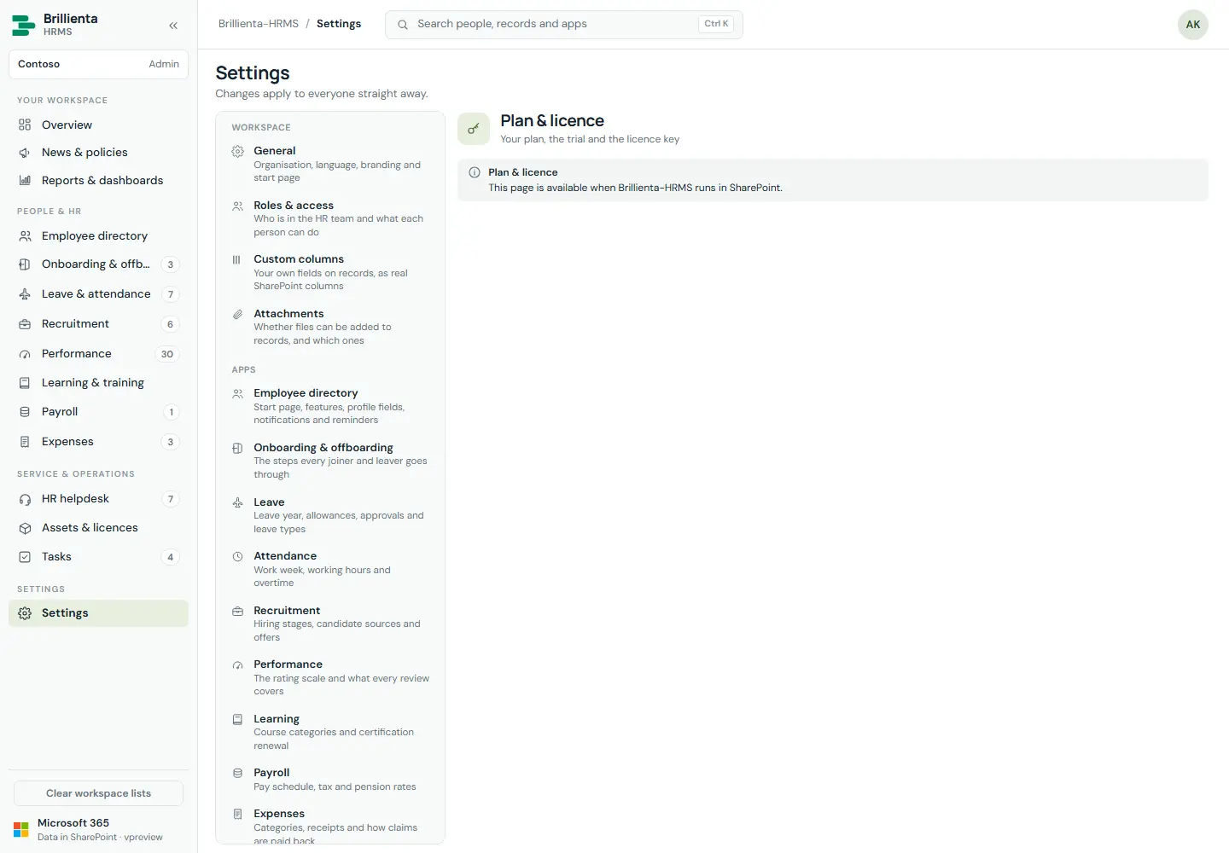This screenshot has height=853, width=1229.
Task: Open the Overview grid icon
Action: tap(25, 125)
